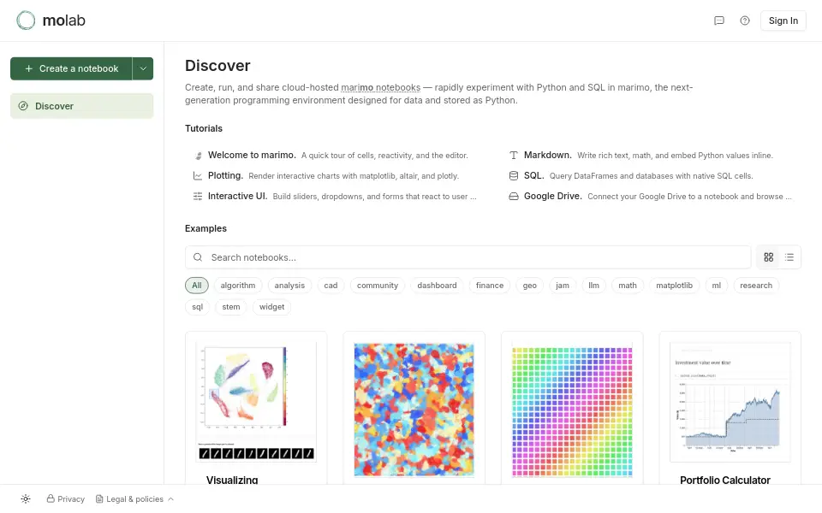Filter examples by algorithm tag

tap(238, 286)
